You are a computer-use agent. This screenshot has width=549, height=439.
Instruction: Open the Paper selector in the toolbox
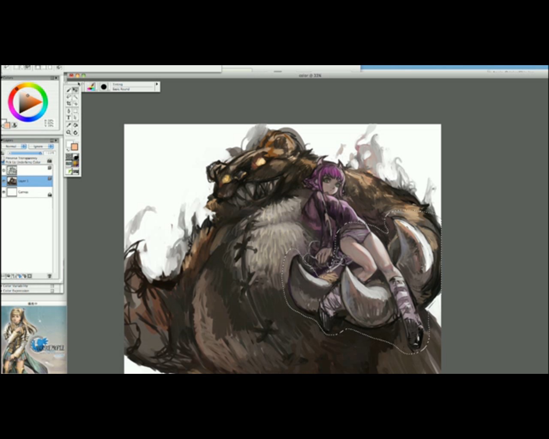(x=69, y=157)
